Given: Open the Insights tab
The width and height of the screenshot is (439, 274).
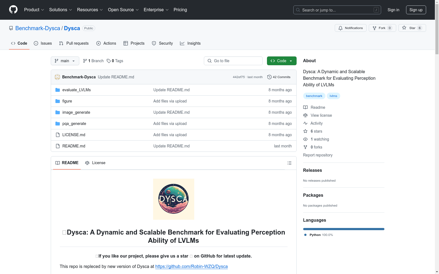Looking at the screenshot, I should [190, 43].
